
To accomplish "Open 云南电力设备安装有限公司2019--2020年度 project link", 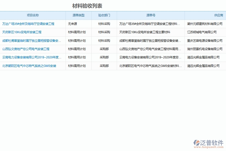I will 31,58.
